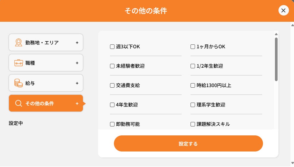The width and height of the screenshot is (294, 167).
Task: Click the briefcase icon for 職種
Action: click(x=19, y=63)
